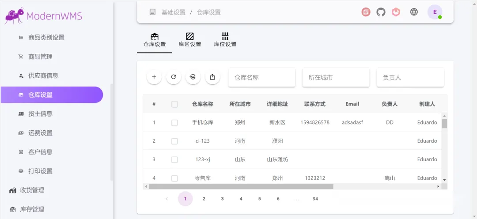Click the 商品管理 cart icon
This screenshot has width=477, height=219.
pos(21,57)
